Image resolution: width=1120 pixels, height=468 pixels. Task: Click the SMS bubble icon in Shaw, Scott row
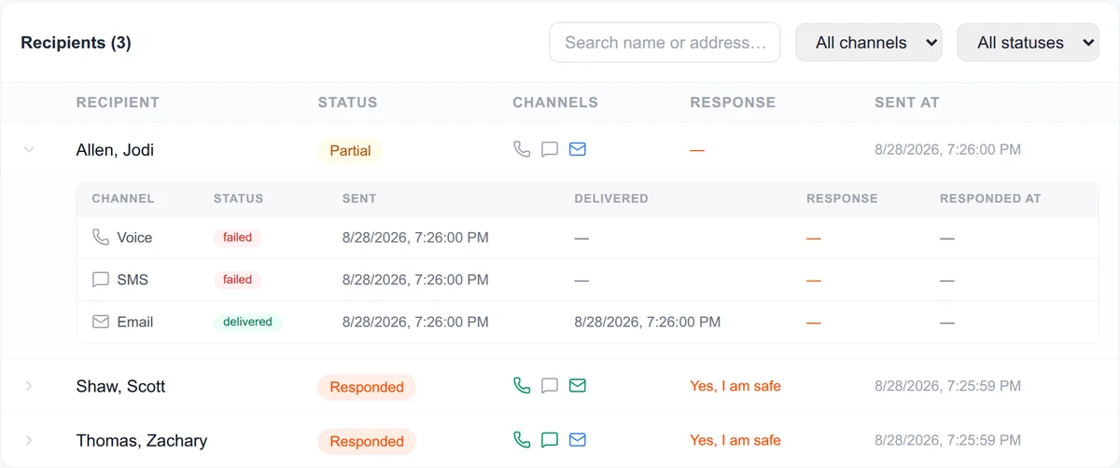click(x=550, y=385)
